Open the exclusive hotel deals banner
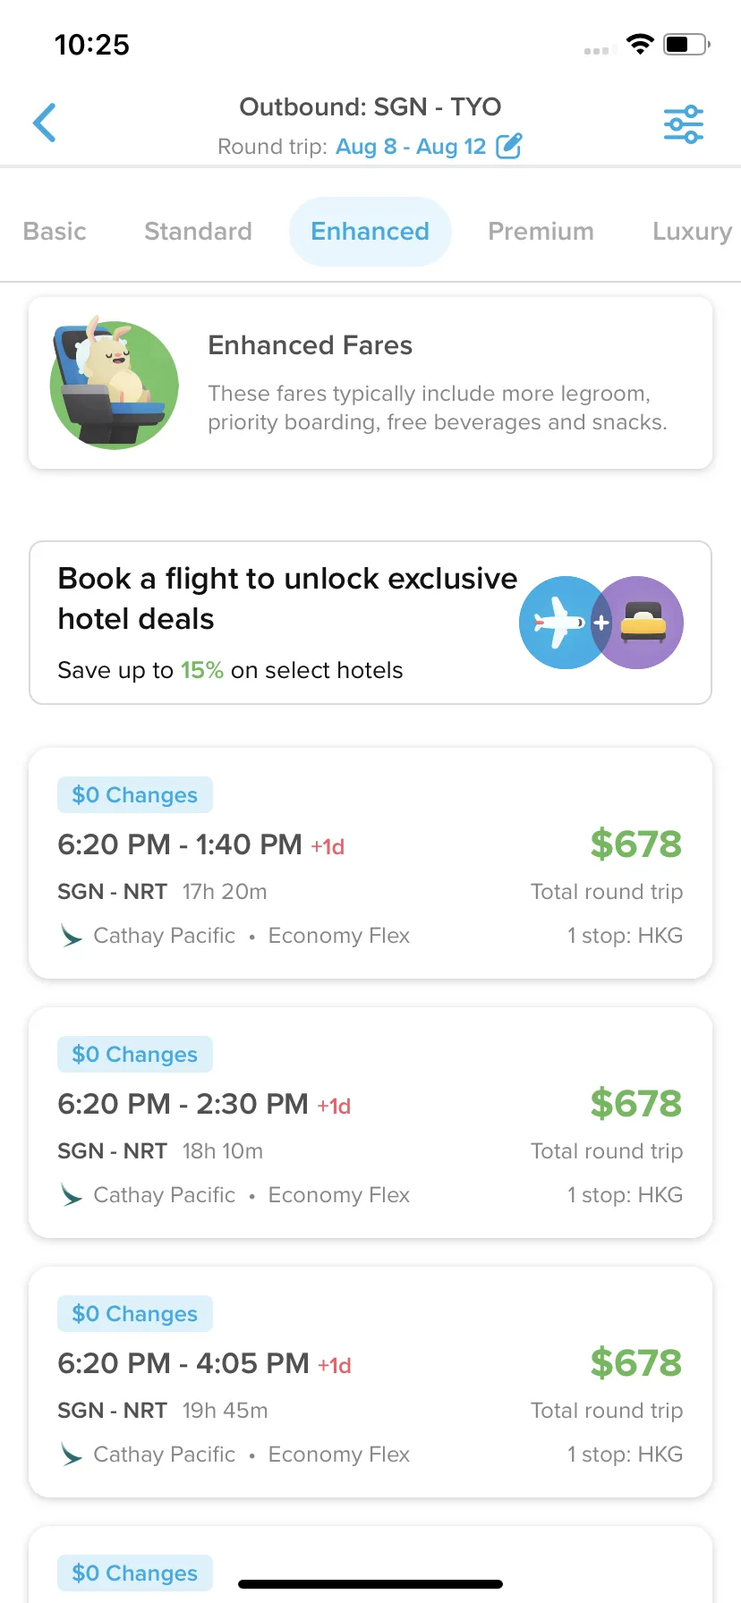Image resolution: width=741 pixels, height=1603 pixels. pyautogui.click(x=370, y=623)
